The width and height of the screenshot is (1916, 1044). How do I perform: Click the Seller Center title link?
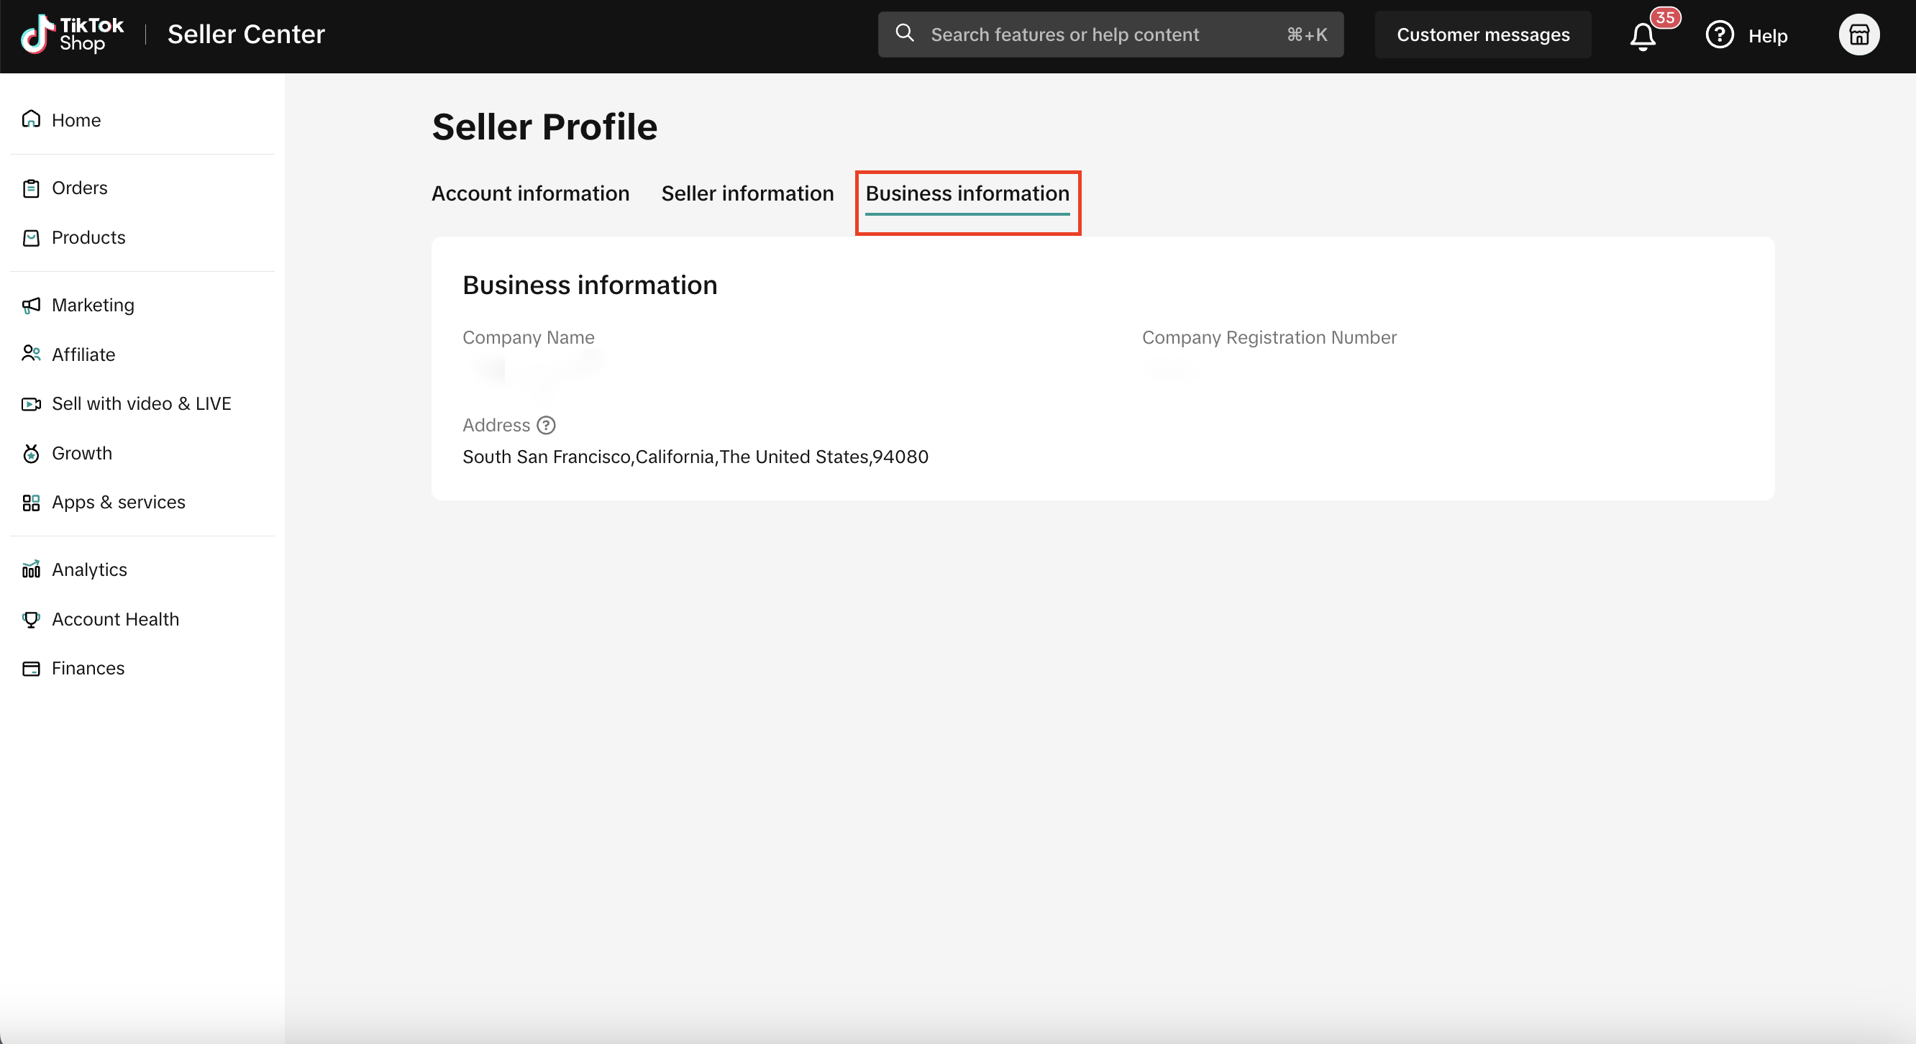click(x=246, y=35)
